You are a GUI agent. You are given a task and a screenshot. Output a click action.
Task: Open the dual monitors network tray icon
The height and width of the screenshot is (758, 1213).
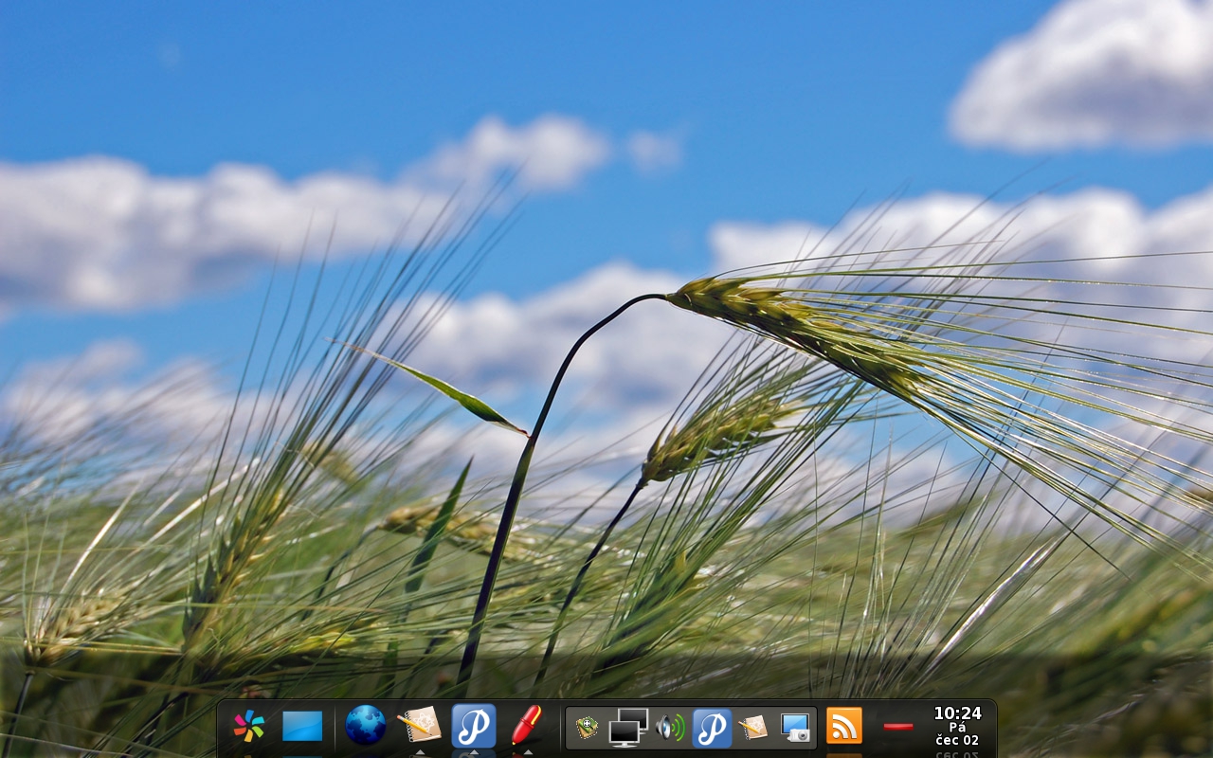point(628,728)
